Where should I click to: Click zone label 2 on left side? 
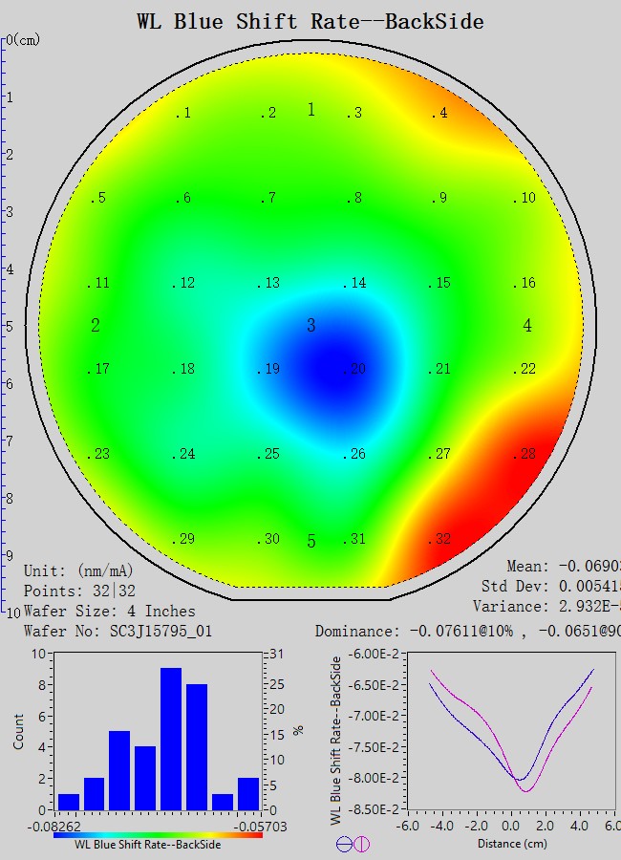point(96,326)
